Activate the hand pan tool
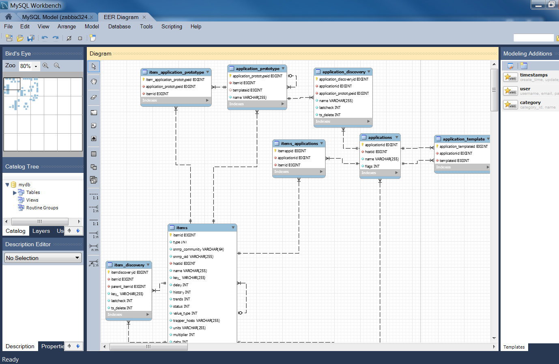Viewport: 559px width, 364px height. click(x=93, y=82)
